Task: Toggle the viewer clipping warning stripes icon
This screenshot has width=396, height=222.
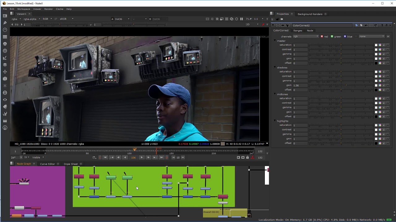Action: tap(217, 19)
